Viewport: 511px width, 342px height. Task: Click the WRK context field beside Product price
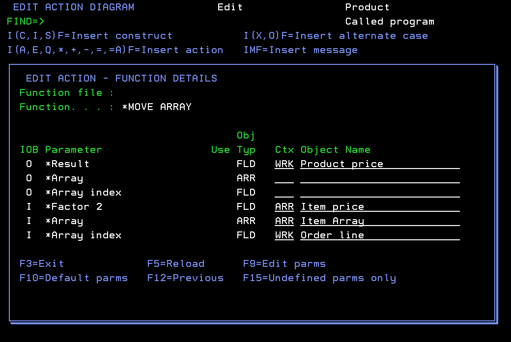284,164
